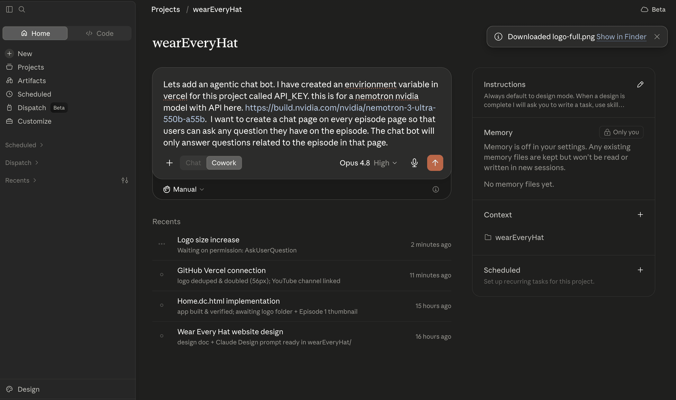This screenshot has width=676, height=400.
Task: Click the No memory files yet text
Action: pyautogui.click(x=519, y=184)
